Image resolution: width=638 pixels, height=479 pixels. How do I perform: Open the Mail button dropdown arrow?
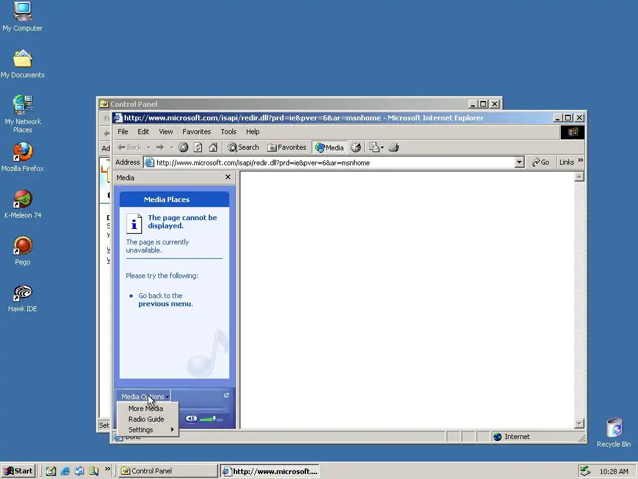[x=383, y=147]
